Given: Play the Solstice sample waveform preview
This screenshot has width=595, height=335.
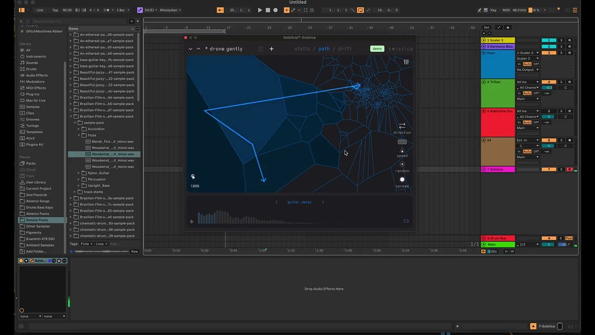Looking at the screenshot, I should click(x=192, y=221).
